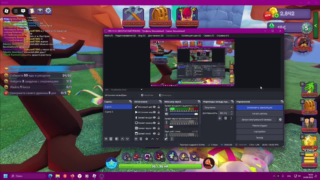Open Roblox settings gear icon in game
The image size is (320, 180).
point(48,11)
